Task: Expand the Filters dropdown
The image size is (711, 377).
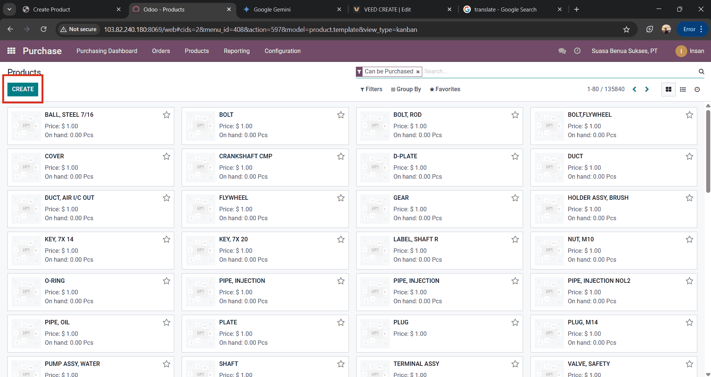Action: pos(371,89)
